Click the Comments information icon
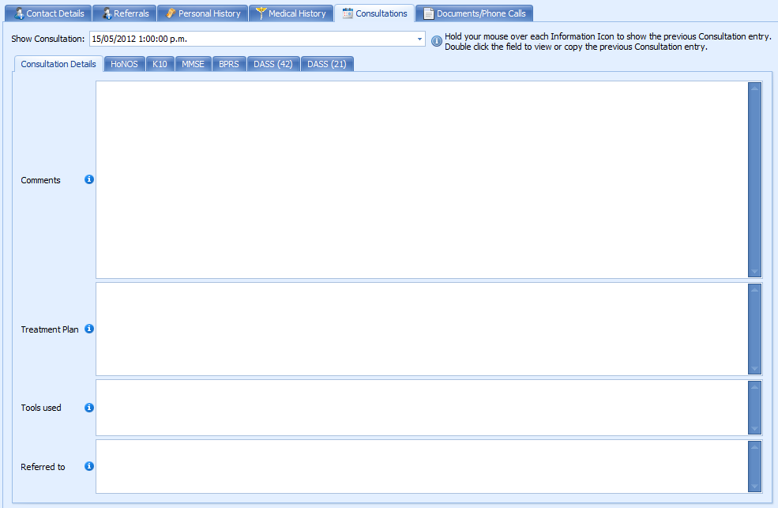Screen dimensions: 778x508 (88, 179)
